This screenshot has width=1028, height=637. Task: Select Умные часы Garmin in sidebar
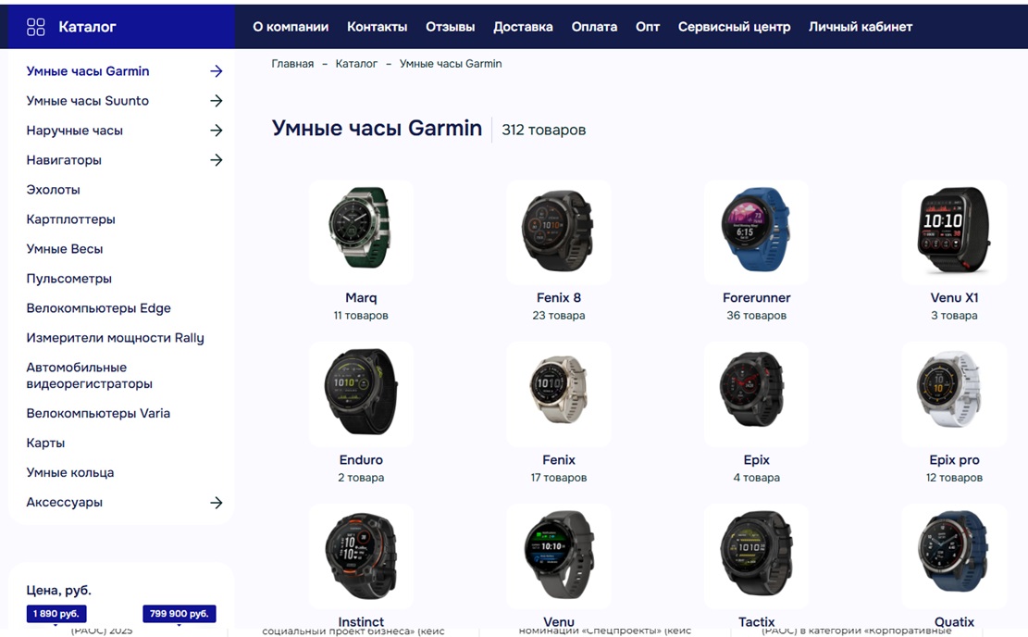tap(88, 71)
